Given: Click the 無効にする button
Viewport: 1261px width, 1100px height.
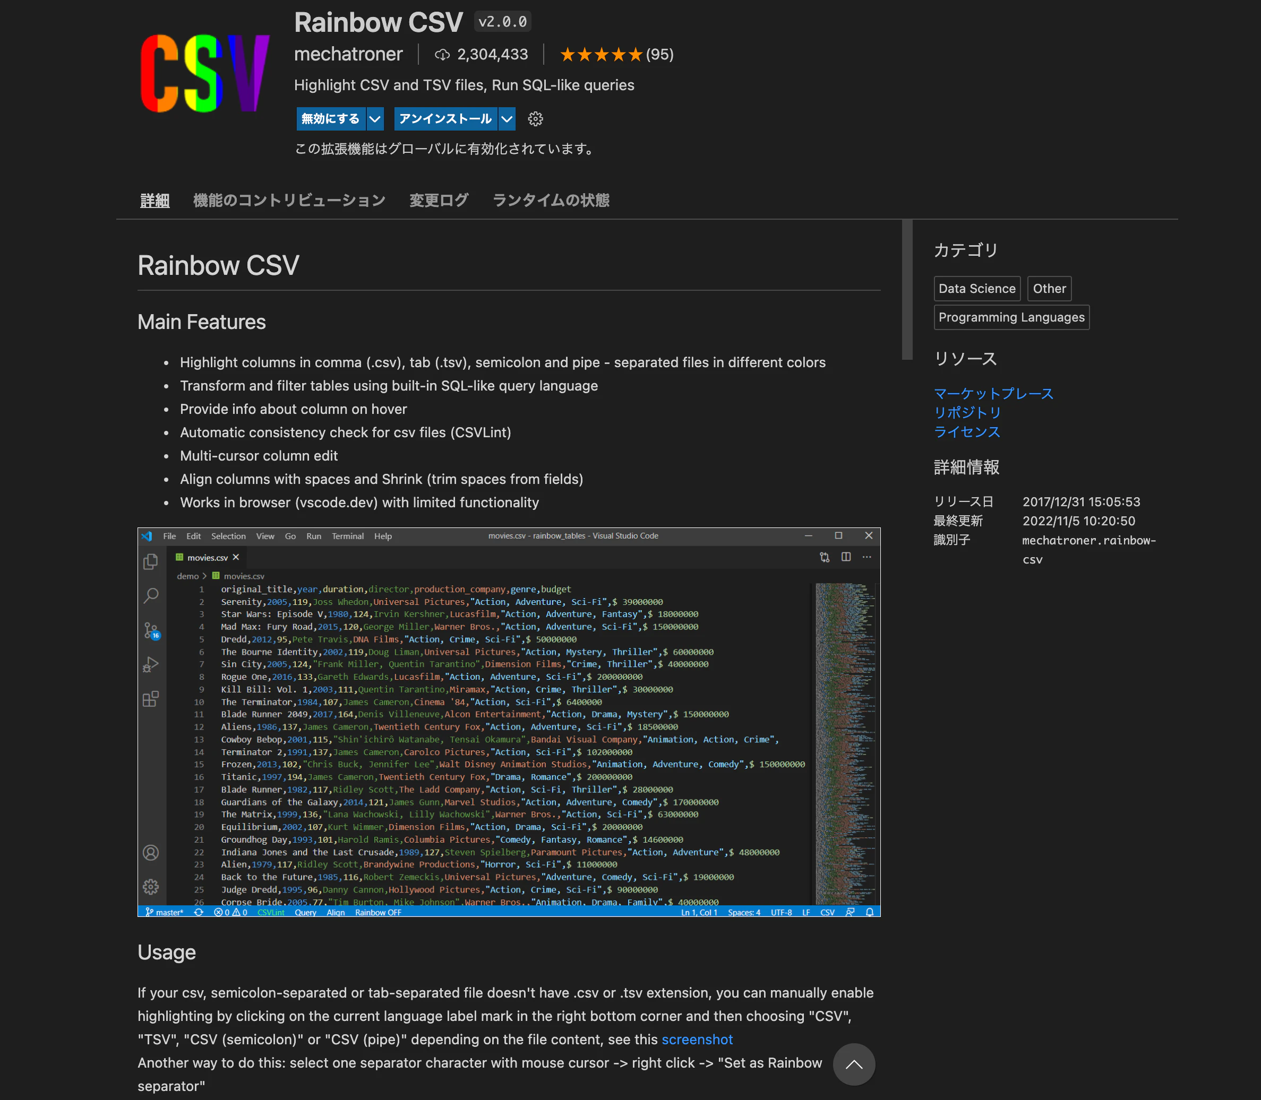Looking at the screenshot, I should (331, 119).
